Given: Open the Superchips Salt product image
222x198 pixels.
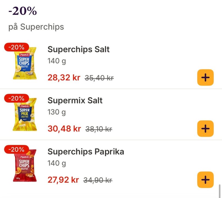Looking at the screenshot, I should [x=25, y=64].
